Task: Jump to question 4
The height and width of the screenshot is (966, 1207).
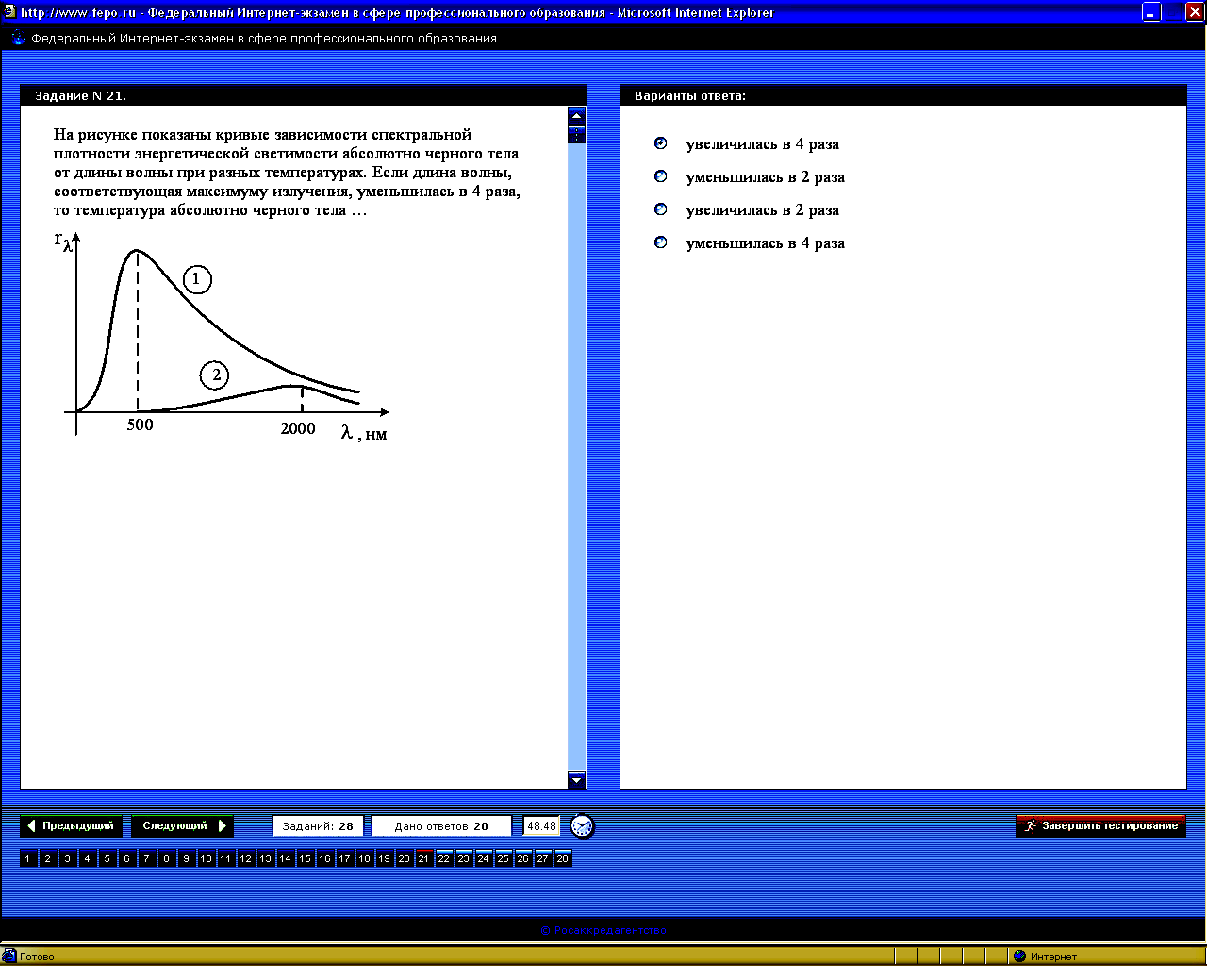Action: (x=88, y=858)
